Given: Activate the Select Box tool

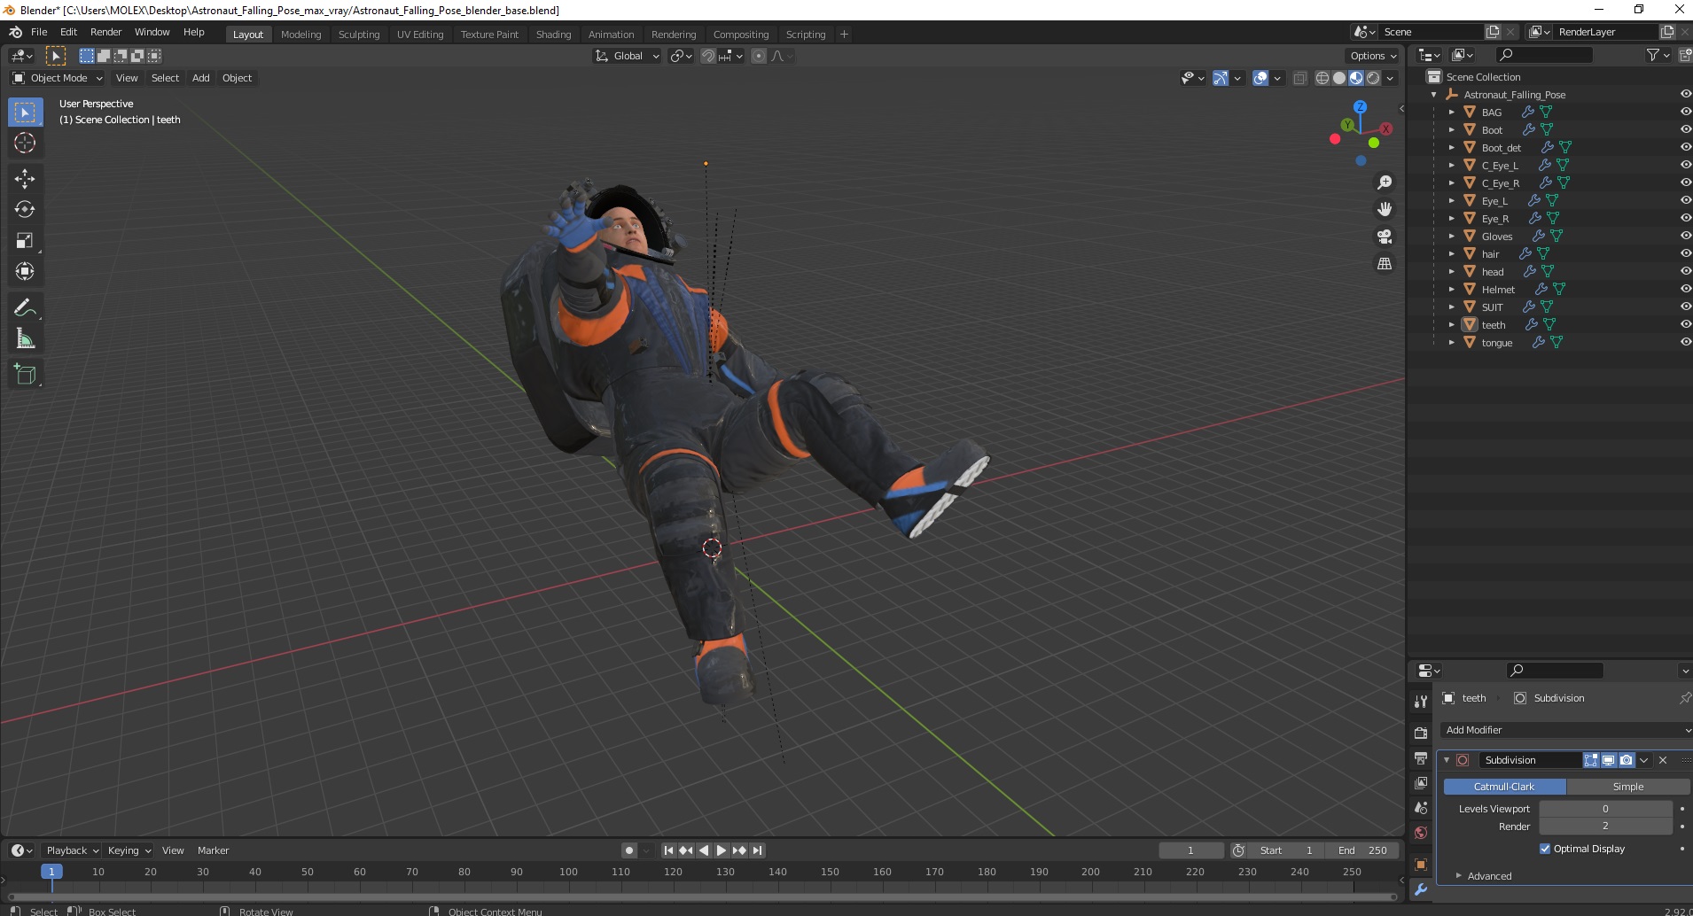Looking at the screenshot, I should (25, 112).
